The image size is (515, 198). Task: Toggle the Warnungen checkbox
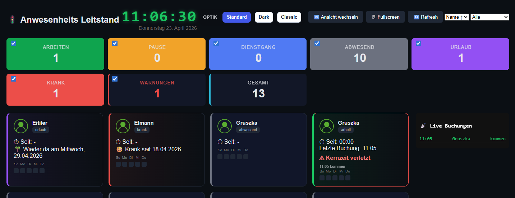115,79
